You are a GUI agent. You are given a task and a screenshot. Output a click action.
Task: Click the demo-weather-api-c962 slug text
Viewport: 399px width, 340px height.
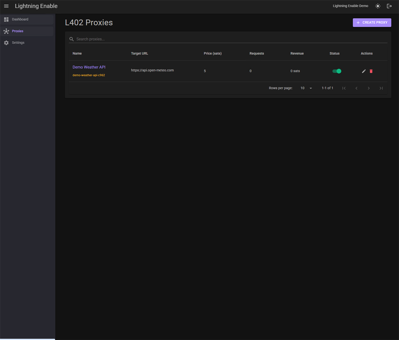(x=89, y=75)
